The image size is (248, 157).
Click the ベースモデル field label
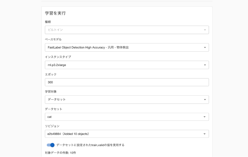pyautogui.click(x=53, y=39)
